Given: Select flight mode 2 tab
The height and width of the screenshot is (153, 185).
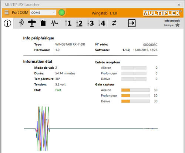Looking at the screenshot, I should 80,23.
